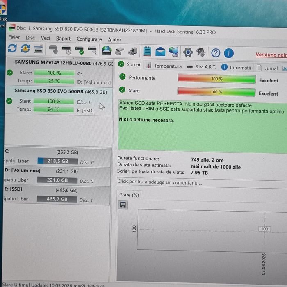Click the '07.03.2026' date label on graph
The height and width of the screenshot is (287, 287).
click(263, 264)
